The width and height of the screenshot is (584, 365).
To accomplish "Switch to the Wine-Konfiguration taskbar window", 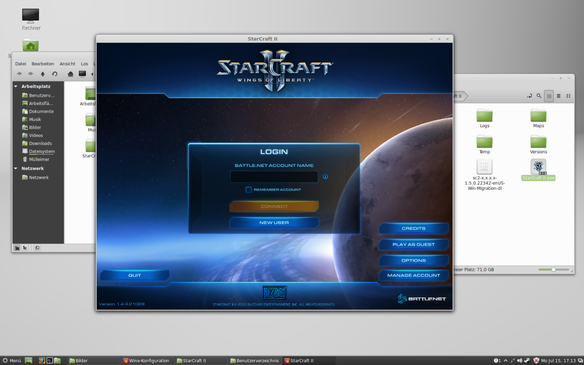I will [x=147, y=360].
